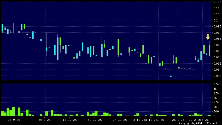This screenshot has height=125, width=222.
Task: Select the tall green candlestick above 14-11-25
Action: pos(118,47)
